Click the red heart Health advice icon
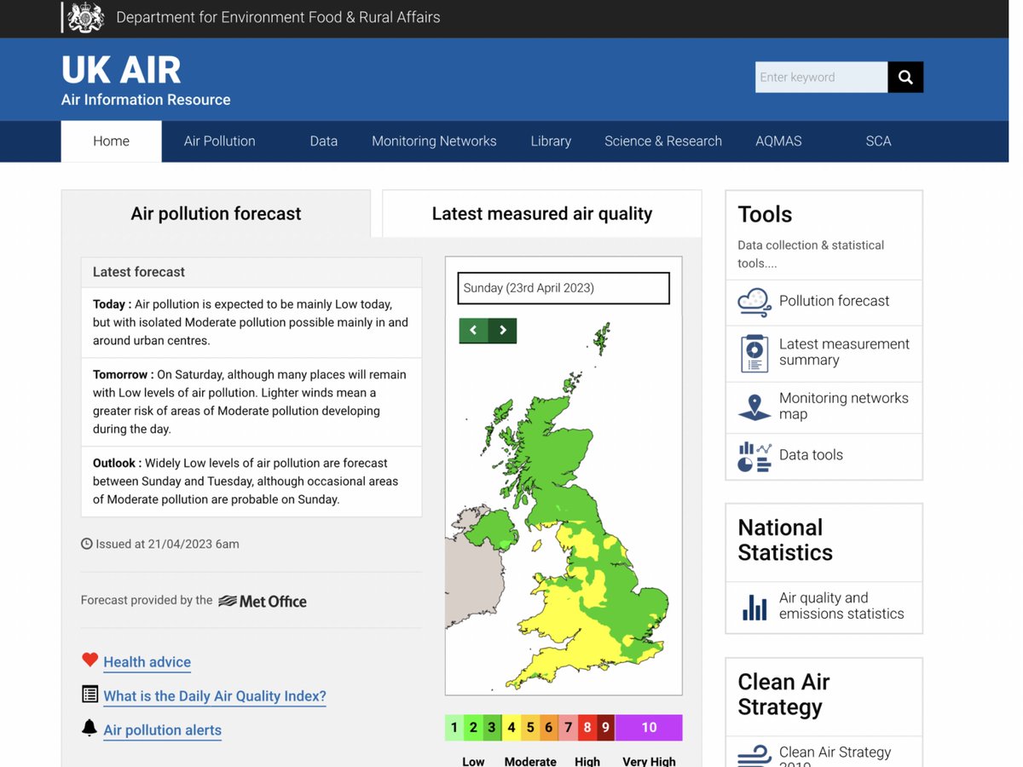The height and width of the screenshot is (767, 1023). [x=90, y=660]
